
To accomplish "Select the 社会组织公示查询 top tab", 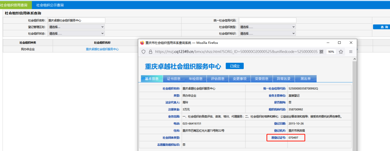I will [x=50, y=5].
